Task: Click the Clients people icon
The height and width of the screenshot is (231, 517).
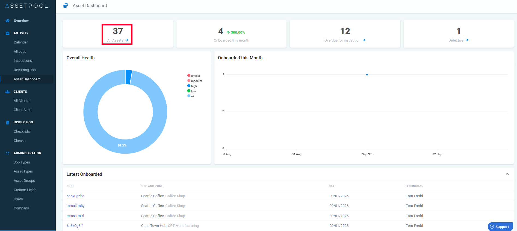Action: pos(7,92)
